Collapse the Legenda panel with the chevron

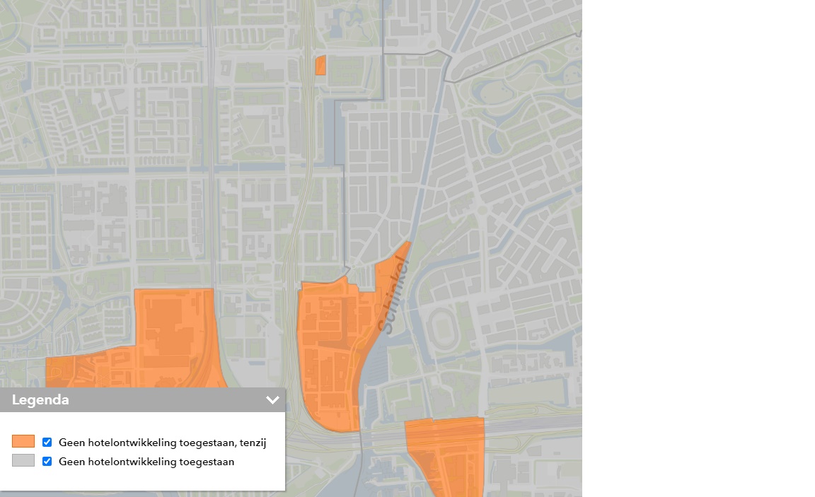(272, 400)
